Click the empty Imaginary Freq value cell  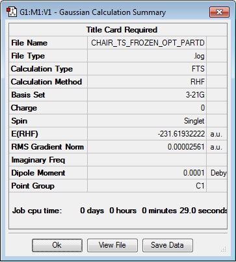pos(147,160)
